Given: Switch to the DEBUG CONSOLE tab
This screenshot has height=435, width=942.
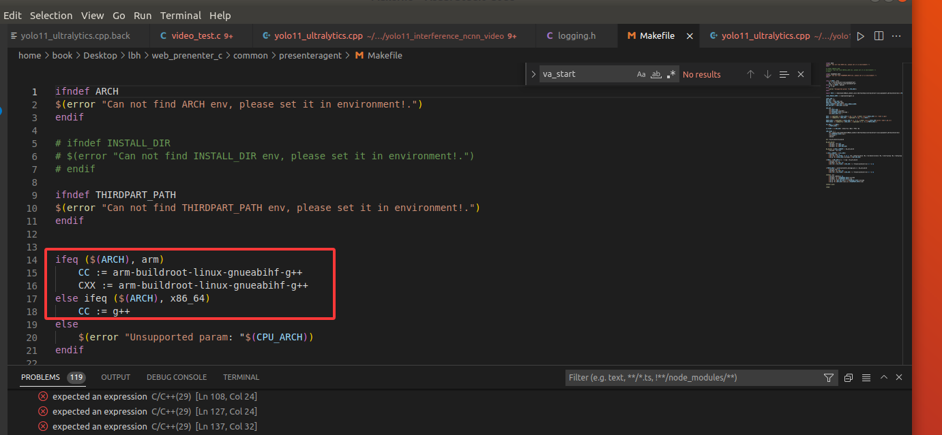Looking at the screenshot, I should point(177,377).
